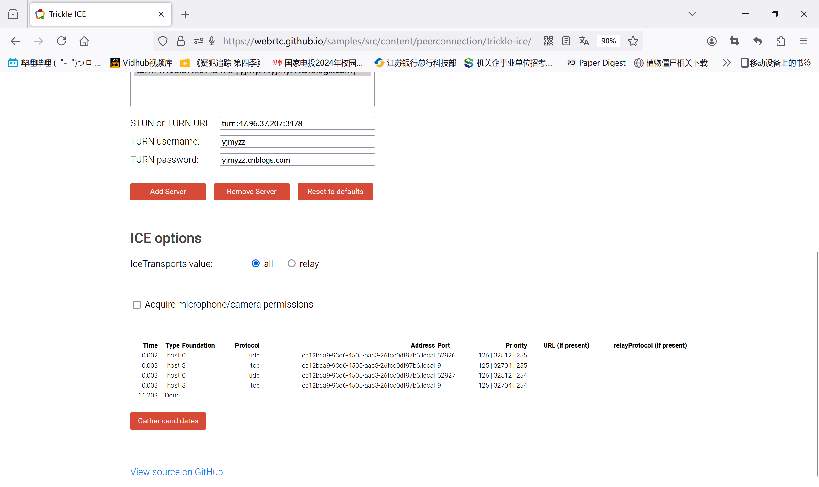
Task: Expand the list all tabs chevron
Action: point(692,14)
